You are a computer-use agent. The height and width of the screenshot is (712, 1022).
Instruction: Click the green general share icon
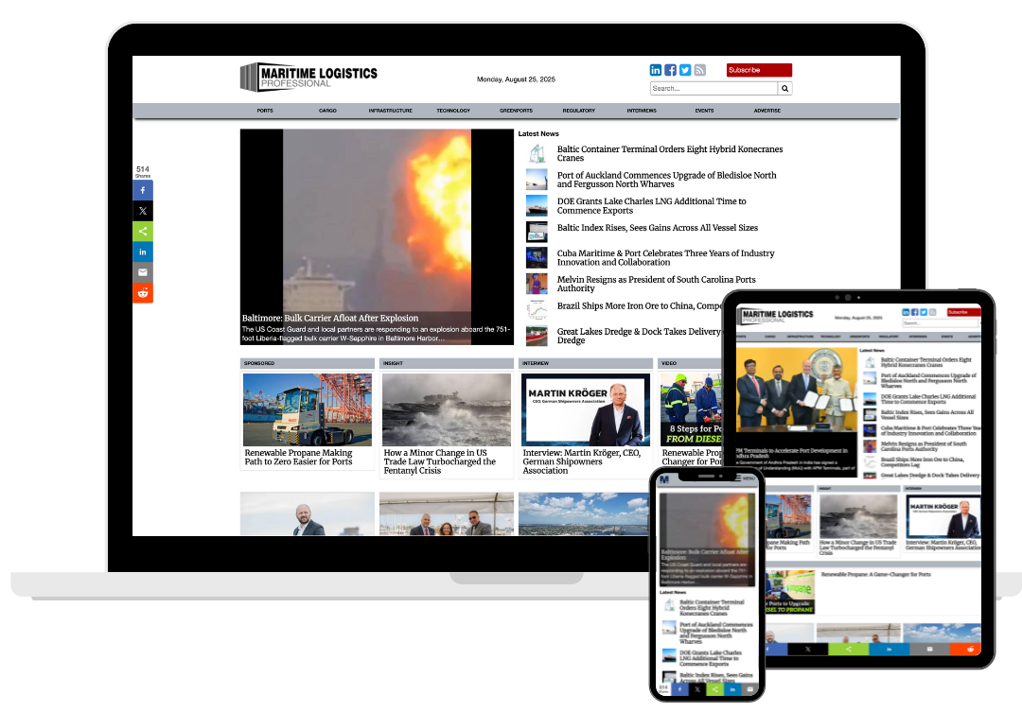click(143, 232)
